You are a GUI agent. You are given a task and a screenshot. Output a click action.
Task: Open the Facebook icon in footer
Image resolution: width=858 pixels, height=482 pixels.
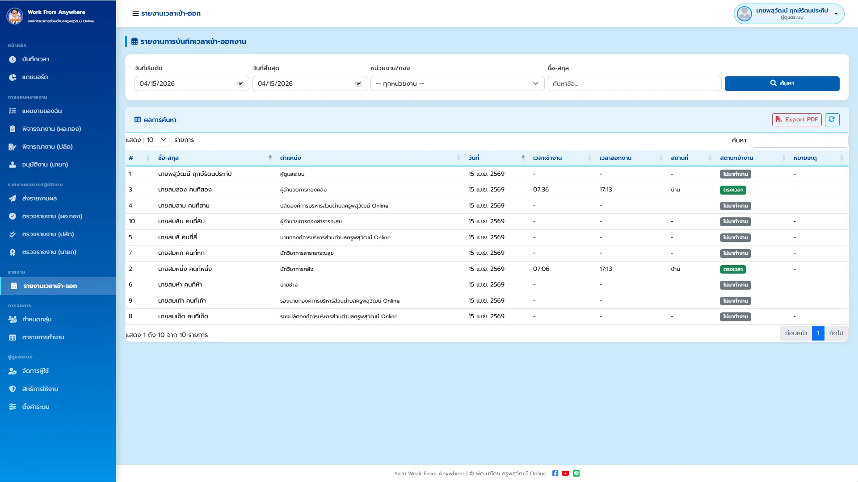coord(555,474)
